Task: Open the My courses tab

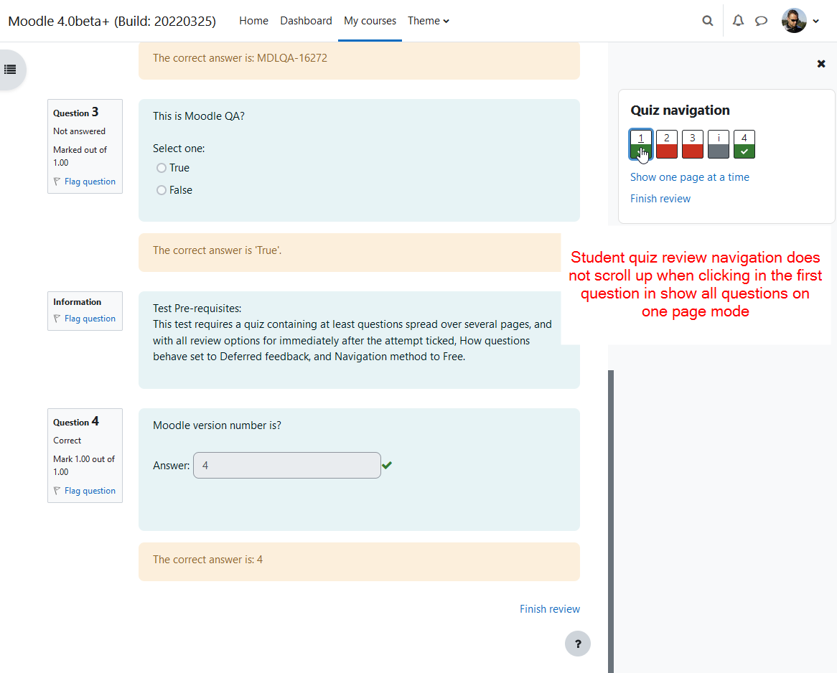Action: (370, 21)
